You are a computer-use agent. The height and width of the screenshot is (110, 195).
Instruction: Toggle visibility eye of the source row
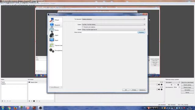(x=29, y=82)
